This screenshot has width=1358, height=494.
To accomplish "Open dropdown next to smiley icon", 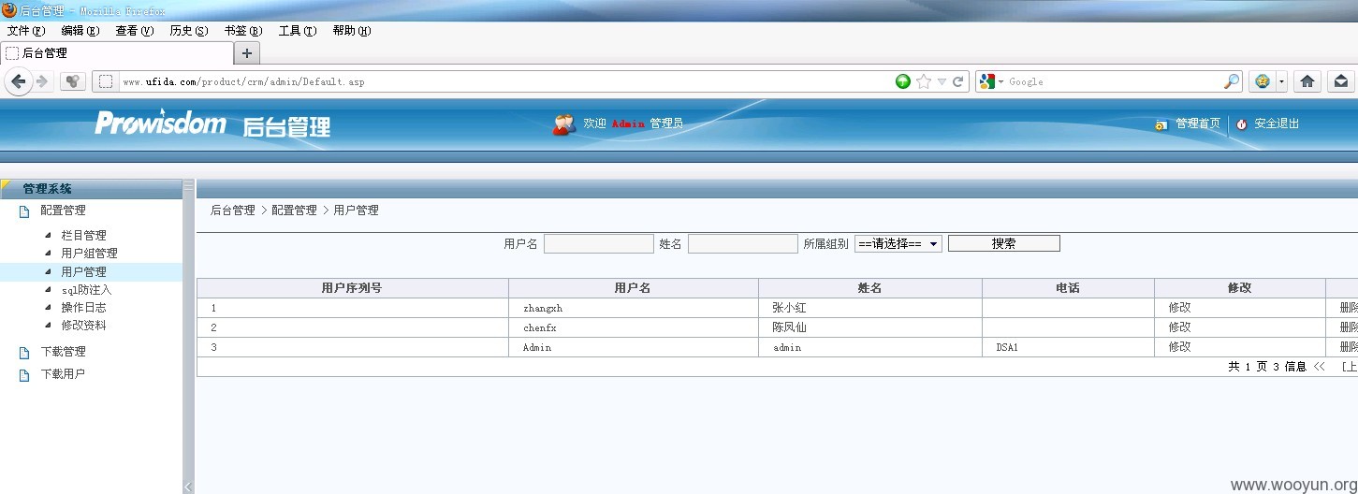I will [x=1281, y=81].
